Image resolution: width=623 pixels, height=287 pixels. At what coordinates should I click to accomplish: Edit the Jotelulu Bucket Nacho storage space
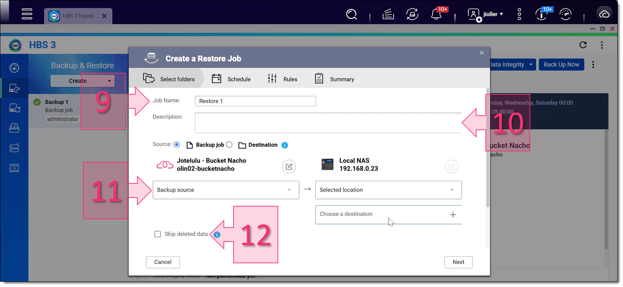pos(289,167)
